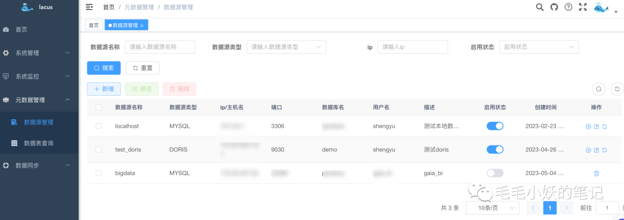Select 数据表查询 sidebar item
Viewport: 624px width, 220px height.
click(39, 143)
